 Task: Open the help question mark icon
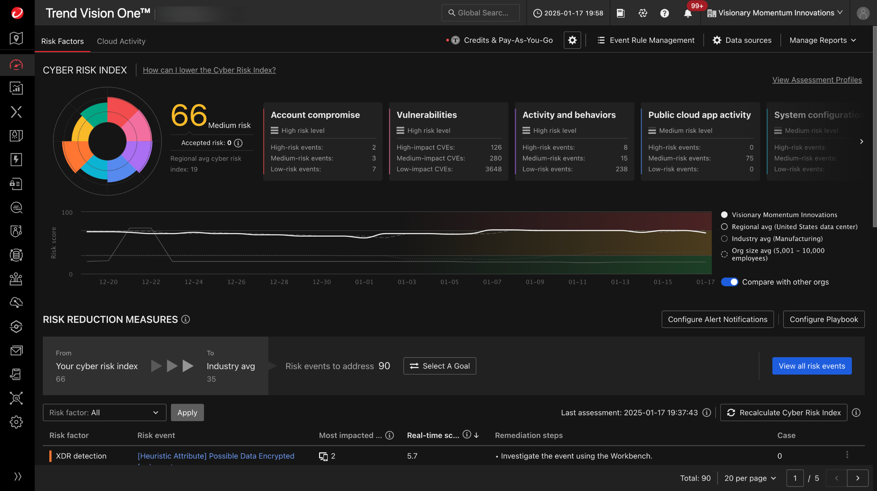[x=664, y=13]
